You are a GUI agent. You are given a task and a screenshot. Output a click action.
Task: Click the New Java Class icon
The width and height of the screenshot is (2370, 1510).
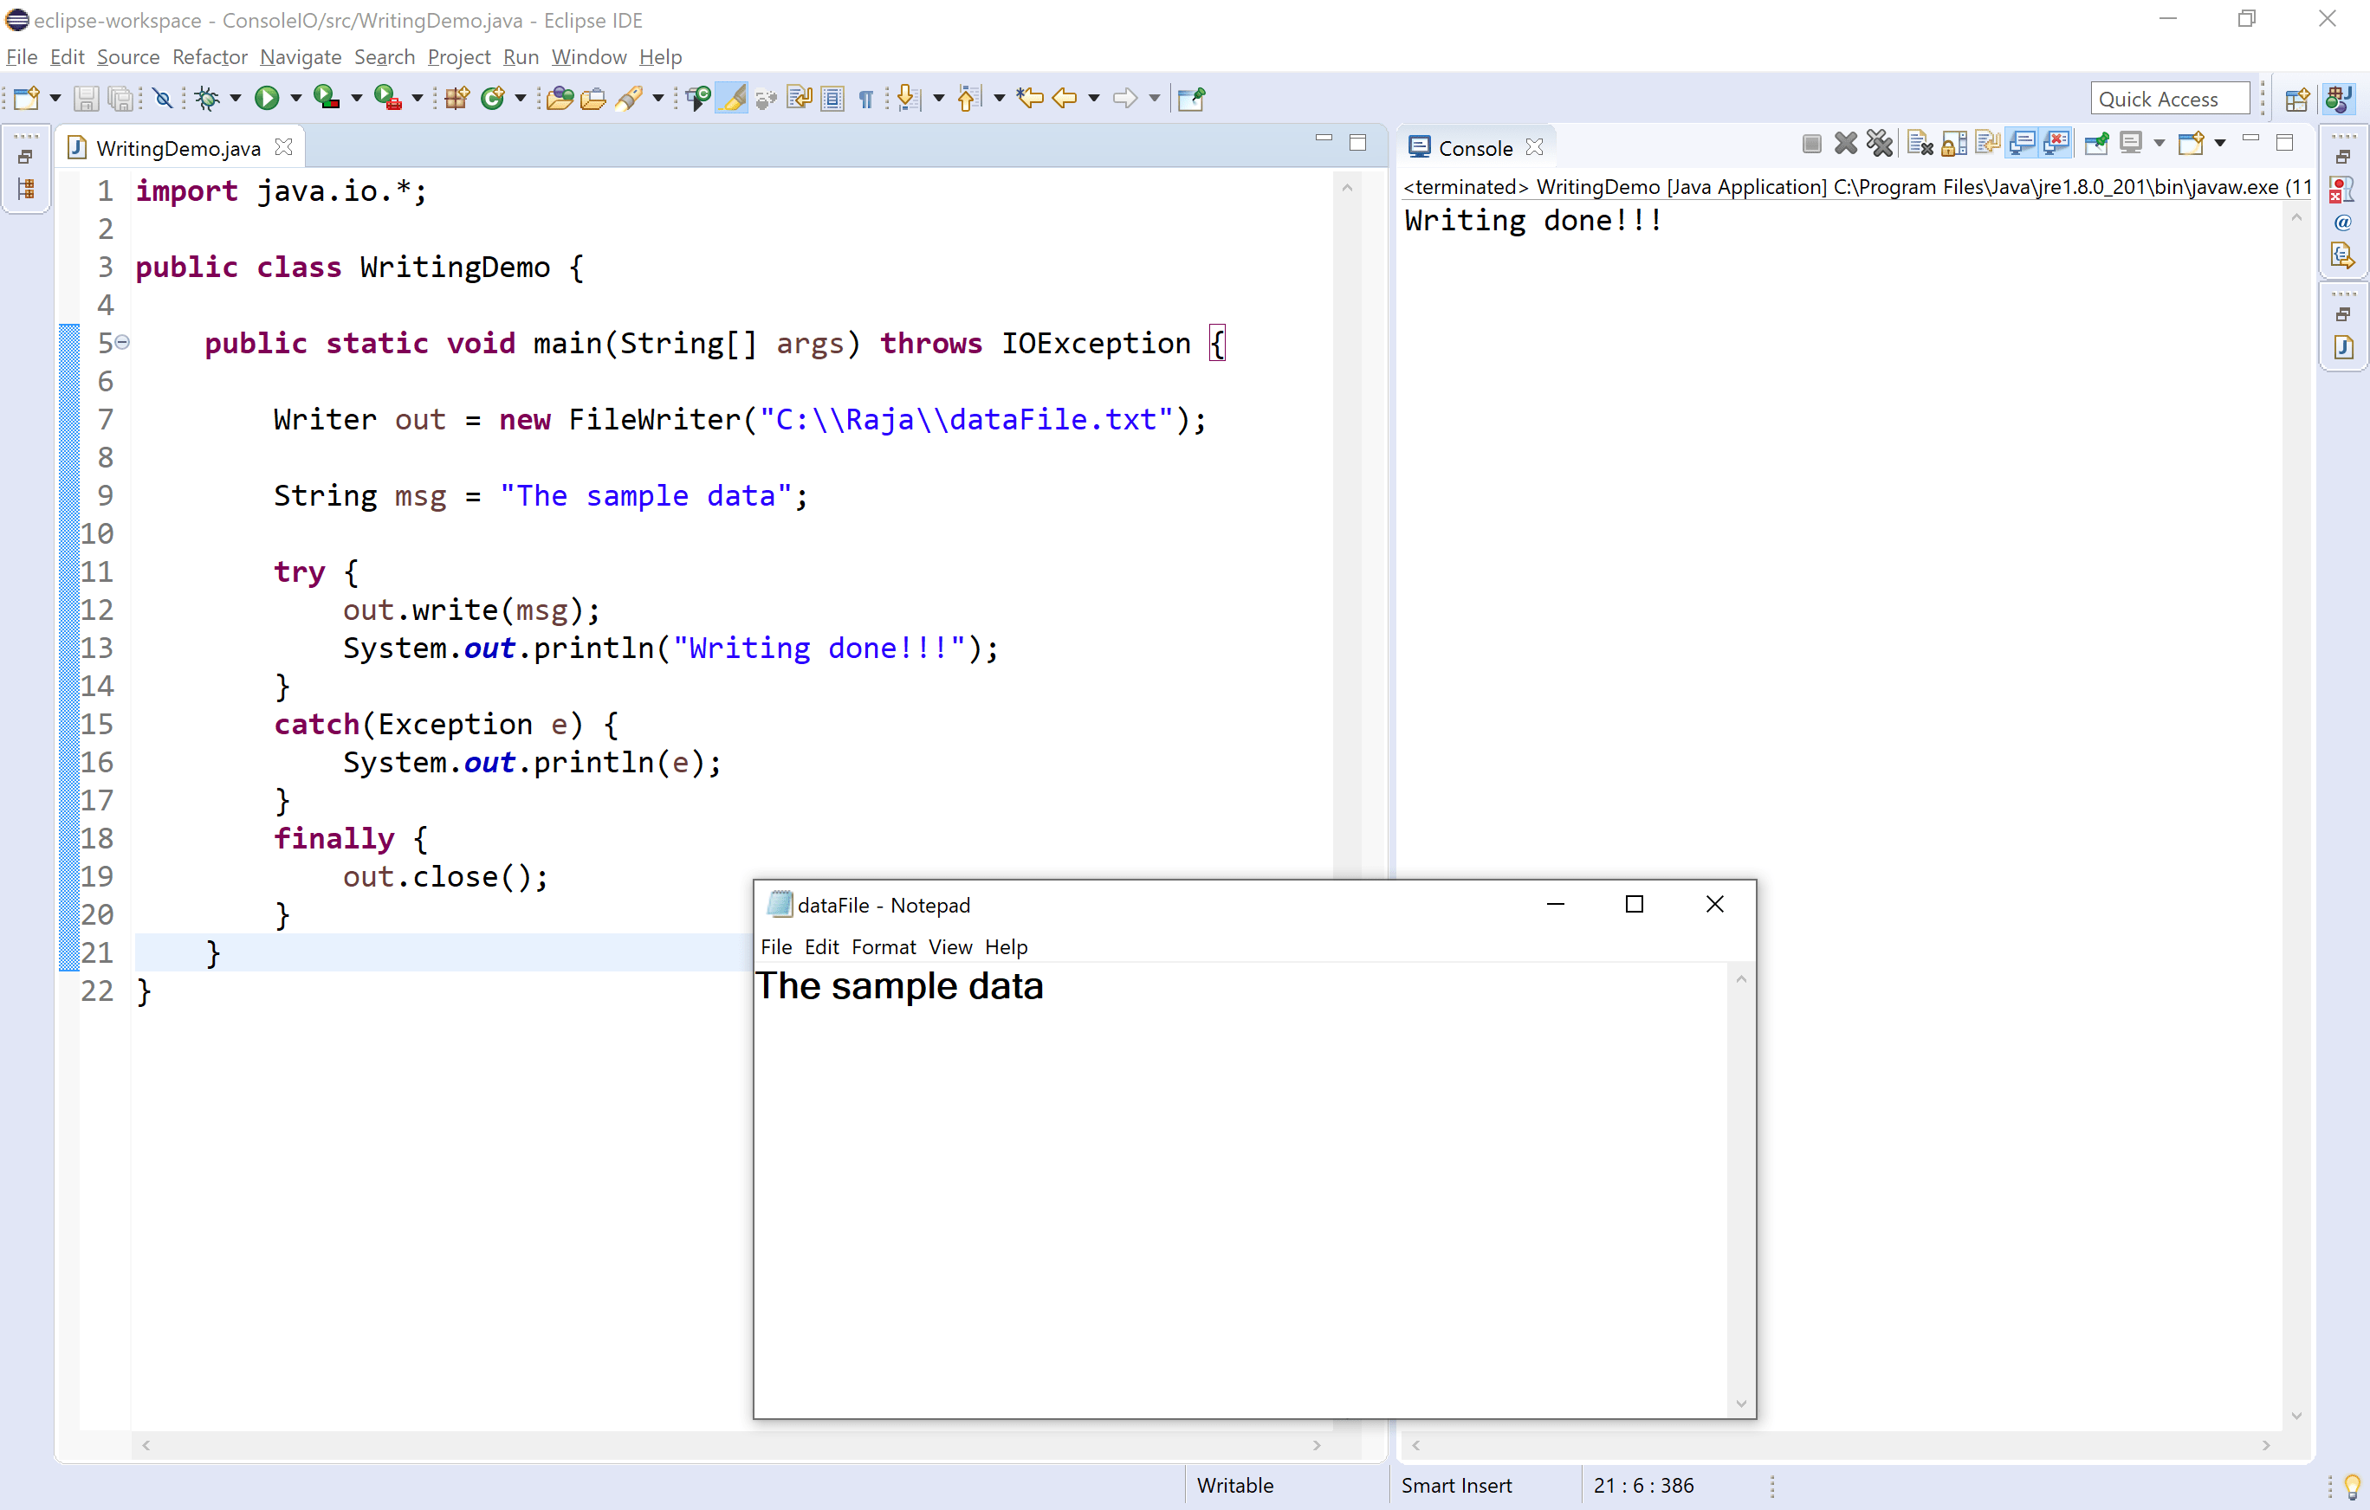point(492,97)
